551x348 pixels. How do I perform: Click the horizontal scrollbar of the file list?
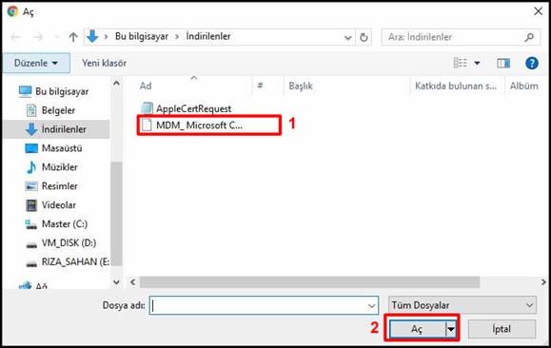[309, 282]
